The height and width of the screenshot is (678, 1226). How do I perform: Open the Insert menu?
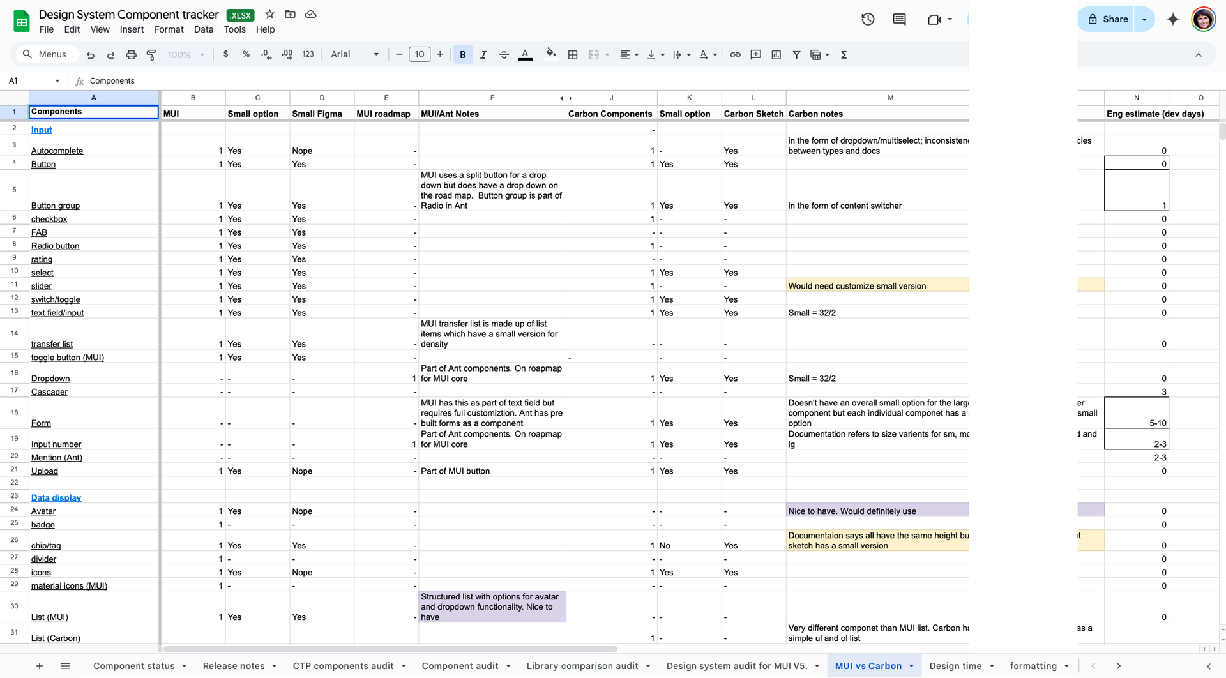click(132, 29)
